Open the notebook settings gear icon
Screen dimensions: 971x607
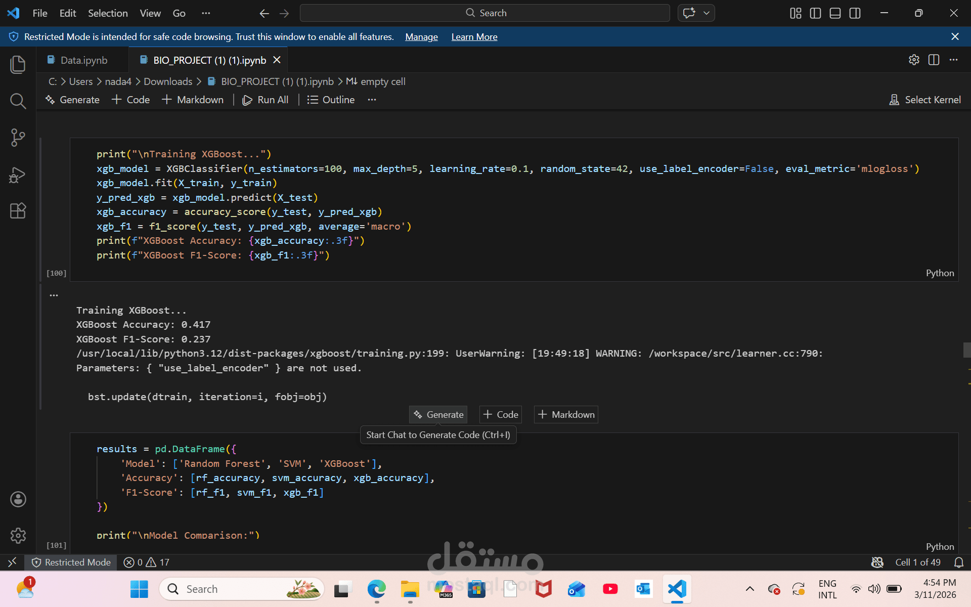913,60
